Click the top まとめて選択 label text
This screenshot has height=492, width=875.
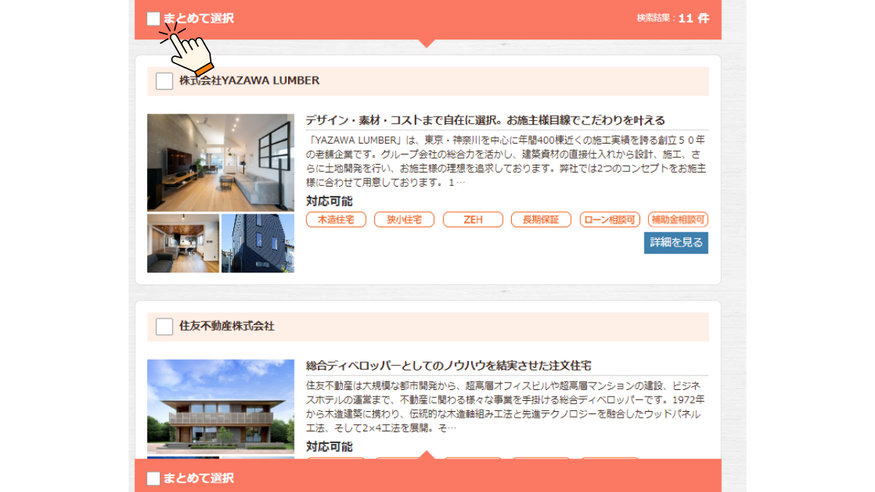[x=199, y=19]
